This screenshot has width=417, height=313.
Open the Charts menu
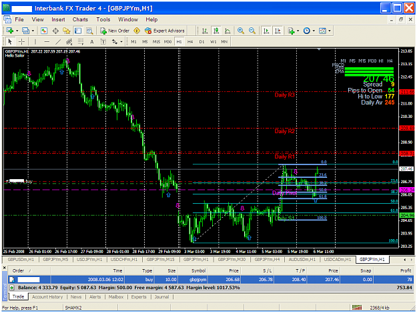pos(80,19)
